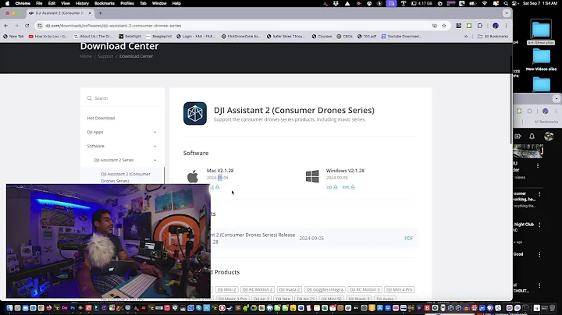Open the Betaflight bookmark
The image size is (562, 315).
pos(130,36)
